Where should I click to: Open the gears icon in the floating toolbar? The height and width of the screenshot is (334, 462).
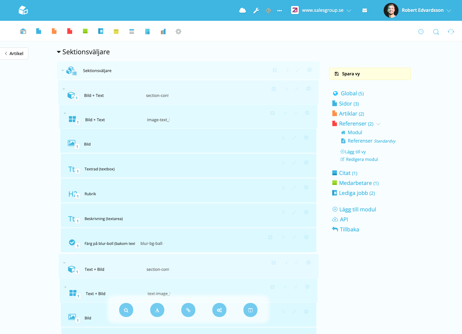click(219, 310)
